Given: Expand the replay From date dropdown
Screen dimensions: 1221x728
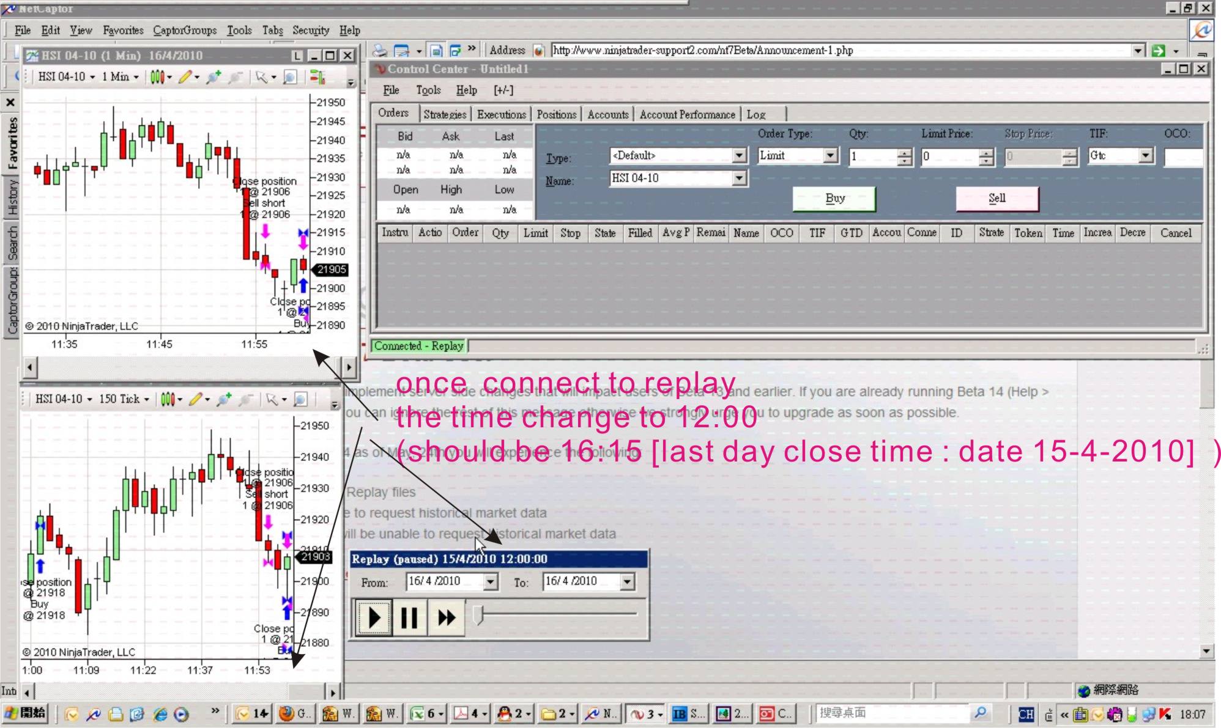Looking at the screenshot, I should tap(490, 582).
